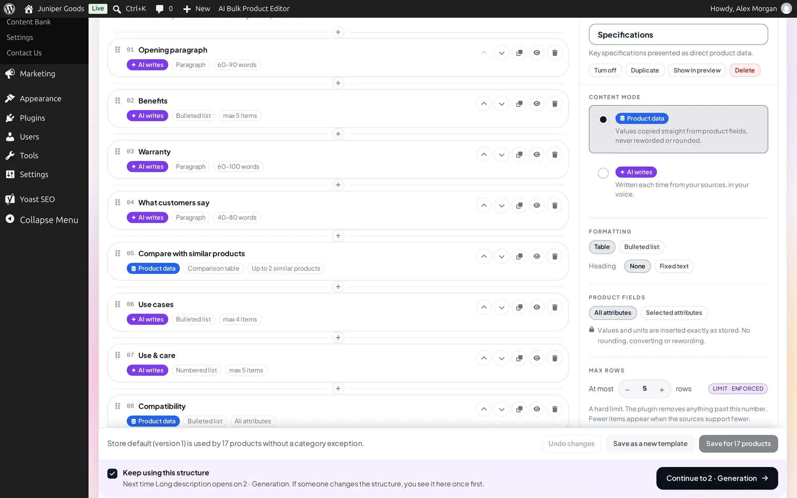Edit the Specifications section name field
Viewport: 797px width, 498px height.
pos(678,35)
